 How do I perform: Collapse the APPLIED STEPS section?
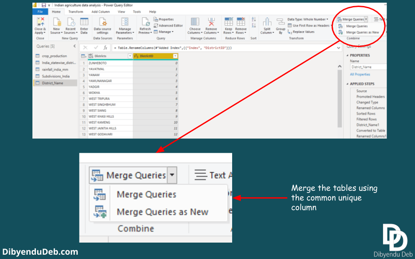(x=348, y=84)
